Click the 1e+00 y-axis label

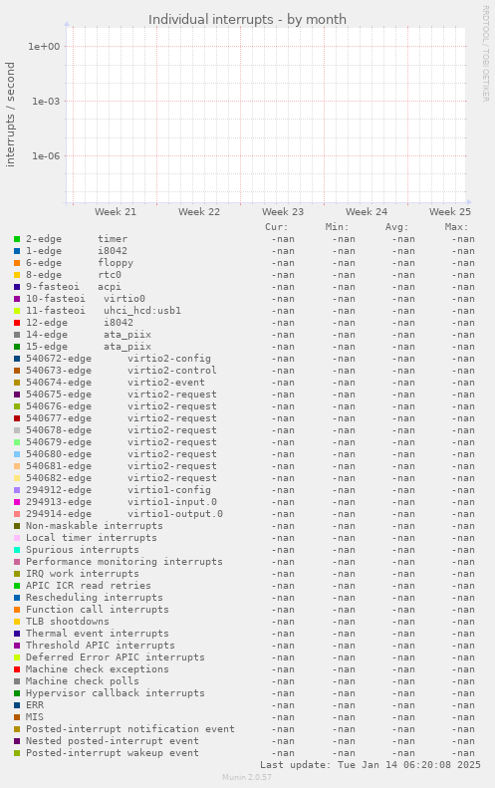(x=44, y=46)
